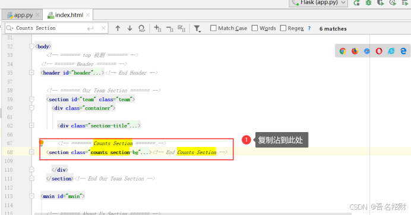The image size is (411, 215).
Task: Open Opera browser preview icon
Action: point(379,51)
